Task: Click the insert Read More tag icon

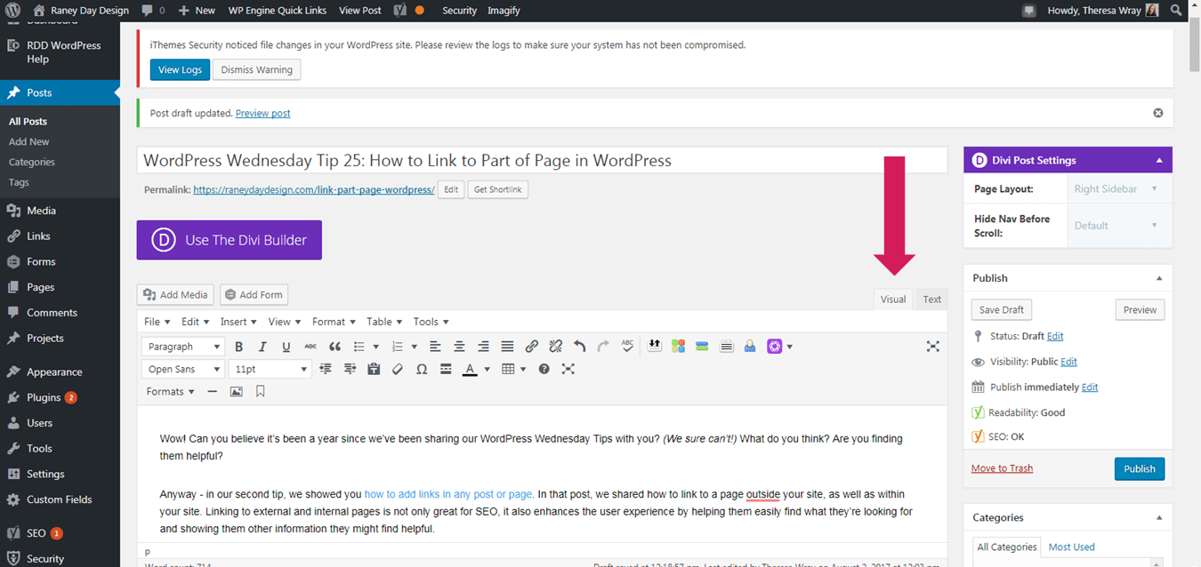Action: [x=446, y=369]
